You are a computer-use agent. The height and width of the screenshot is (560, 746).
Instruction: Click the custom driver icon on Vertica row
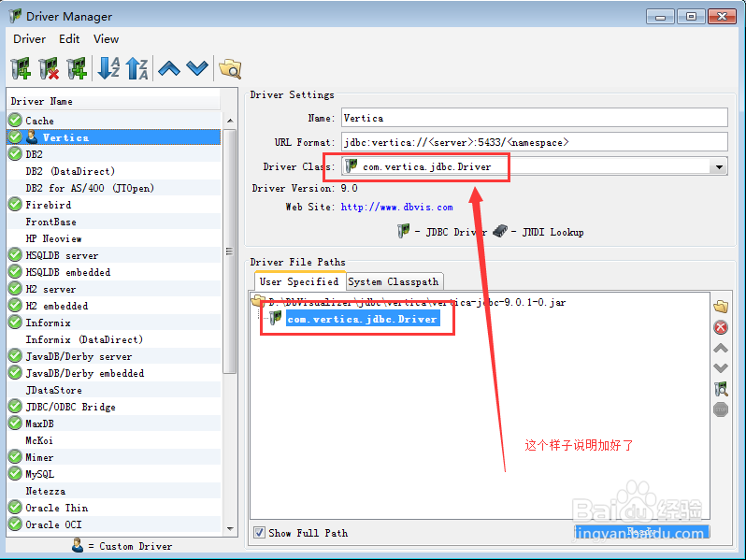[32, 137]
